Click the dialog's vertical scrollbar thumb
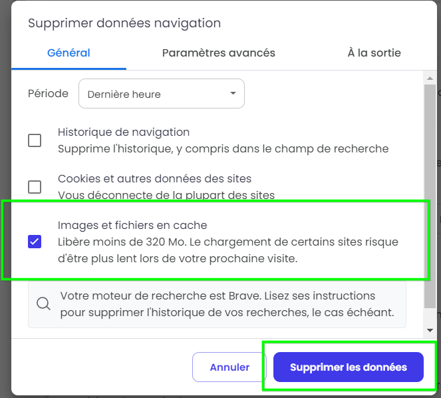The image size is (441, 398). coord(430,196)
